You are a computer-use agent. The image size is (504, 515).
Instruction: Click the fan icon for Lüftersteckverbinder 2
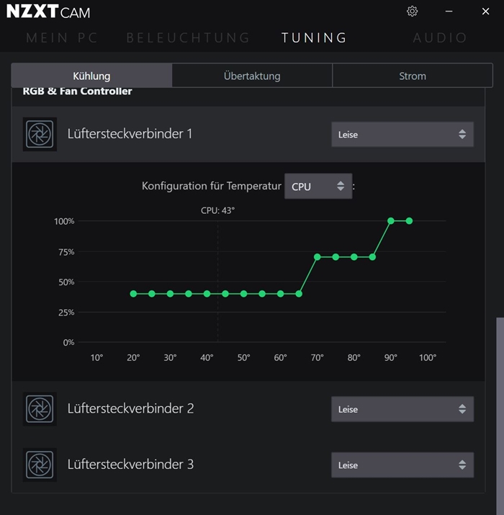click(40, 409)
